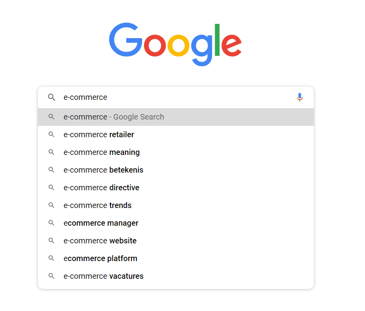The width and height of the screenshot is (365, 311).
Task: Select the 'ecommerce platform' suggestion
Action: pos(100,258)
